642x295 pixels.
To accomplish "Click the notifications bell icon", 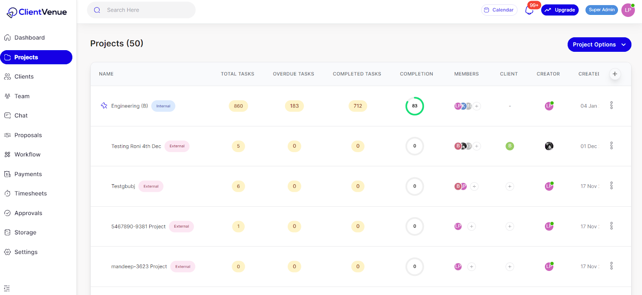I will click(529, 10).
